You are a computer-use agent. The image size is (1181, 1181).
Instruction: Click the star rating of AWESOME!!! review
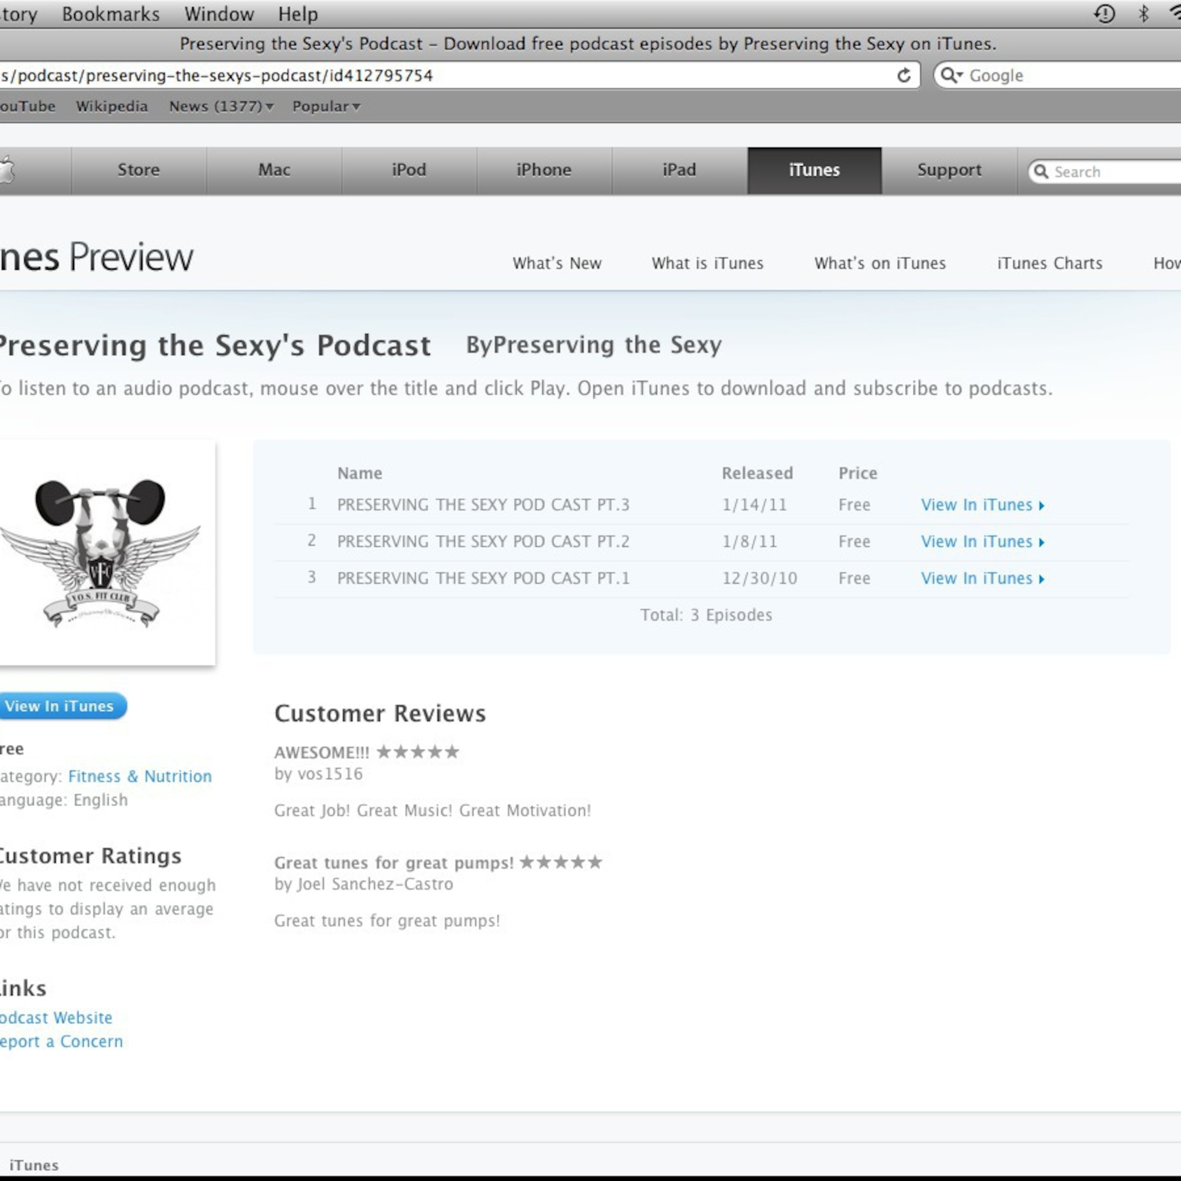[x=418, y=752]
